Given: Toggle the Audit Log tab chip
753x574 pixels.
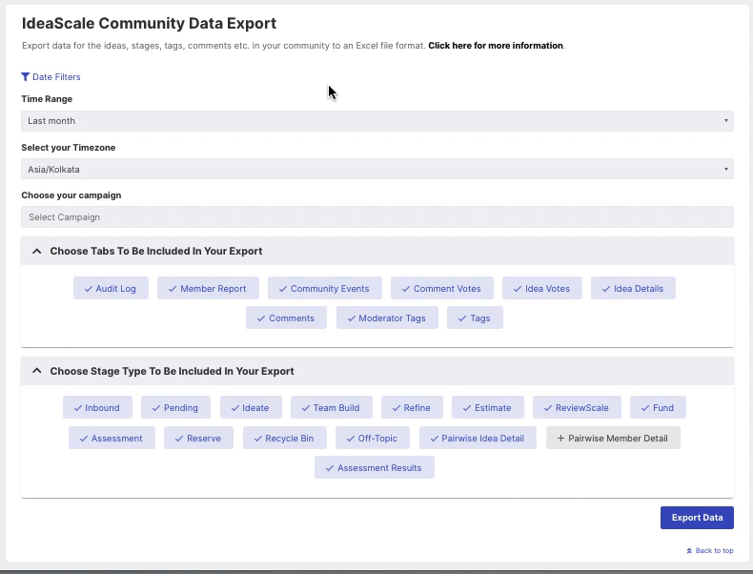Looking at the screenshot, I should (111, 288).
